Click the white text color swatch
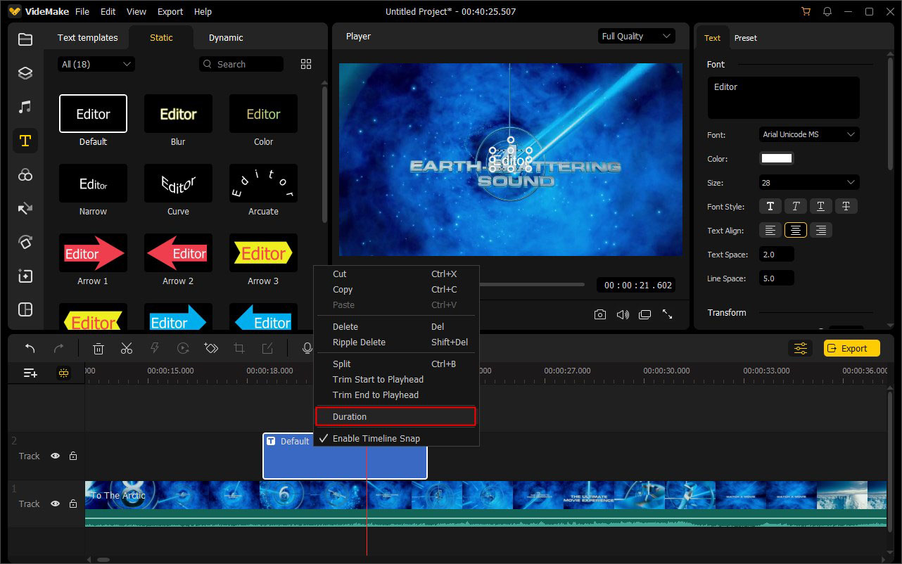This screenshot has height=564, width=902. tap(776, 158)
